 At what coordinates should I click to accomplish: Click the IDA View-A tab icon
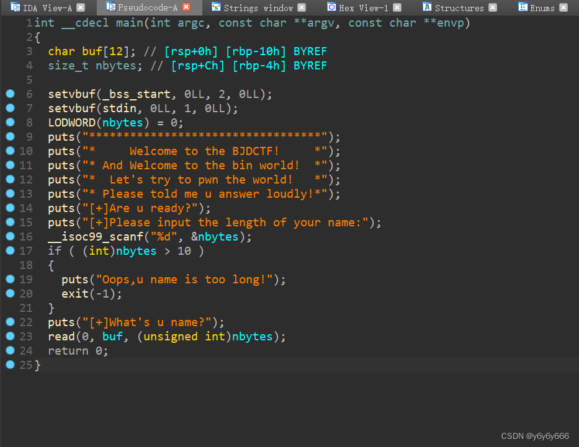pos(17,7)
